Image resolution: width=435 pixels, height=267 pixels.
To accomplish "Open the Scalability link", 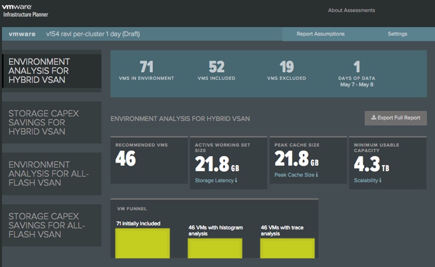I will click(366, 180).
